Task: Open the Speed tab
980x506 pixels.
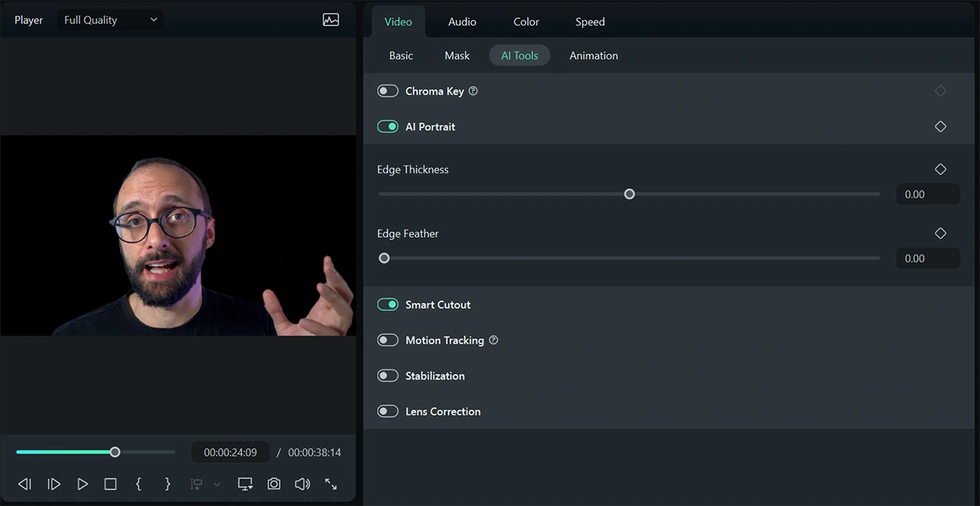Action: tap(590, 22)
